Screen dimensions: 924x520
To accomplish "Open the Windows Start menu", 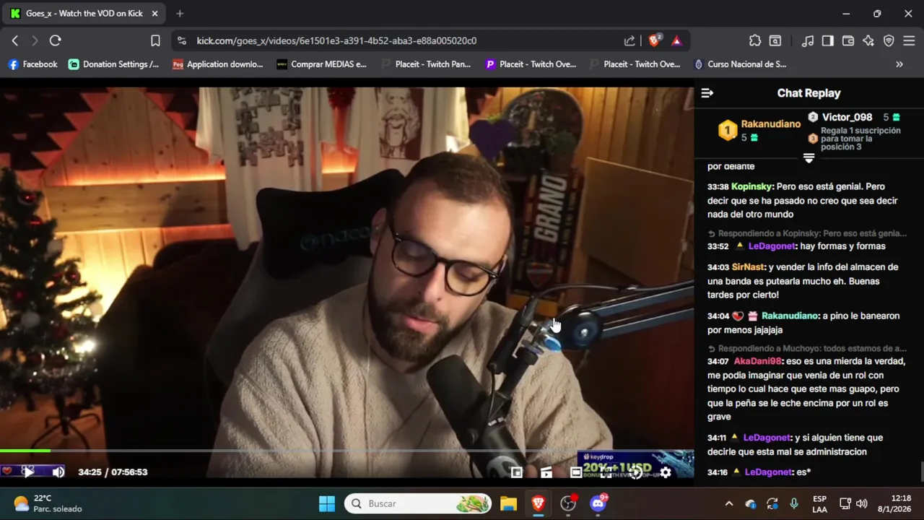I will coord(327,503).
